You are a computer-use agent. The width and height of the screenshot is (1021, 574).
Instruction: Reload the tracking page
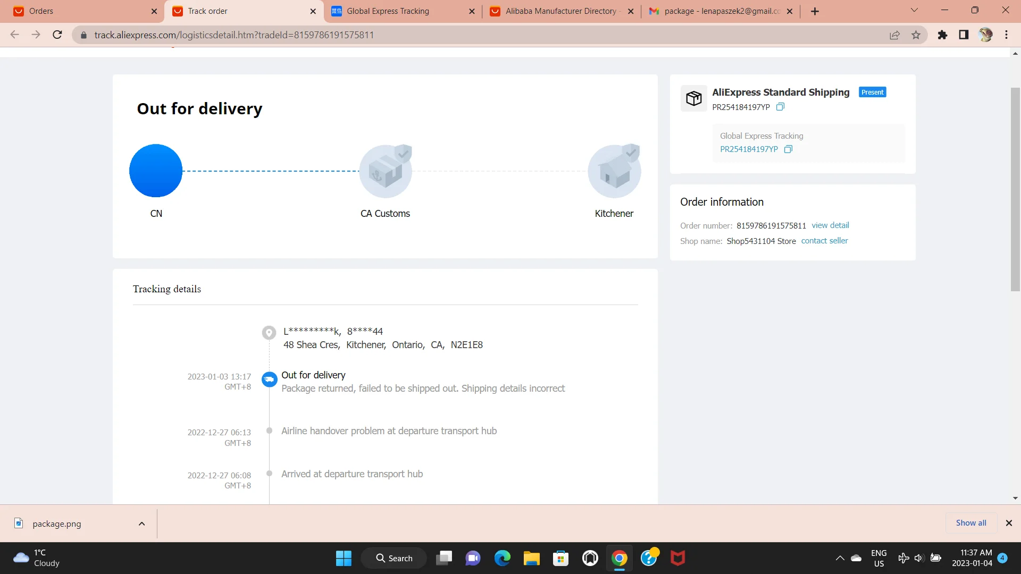[57, 35]
